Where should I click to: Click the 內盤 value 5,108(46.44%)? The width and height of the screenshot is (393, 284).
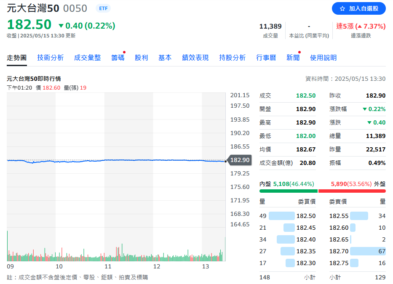[x=294, y=184]
